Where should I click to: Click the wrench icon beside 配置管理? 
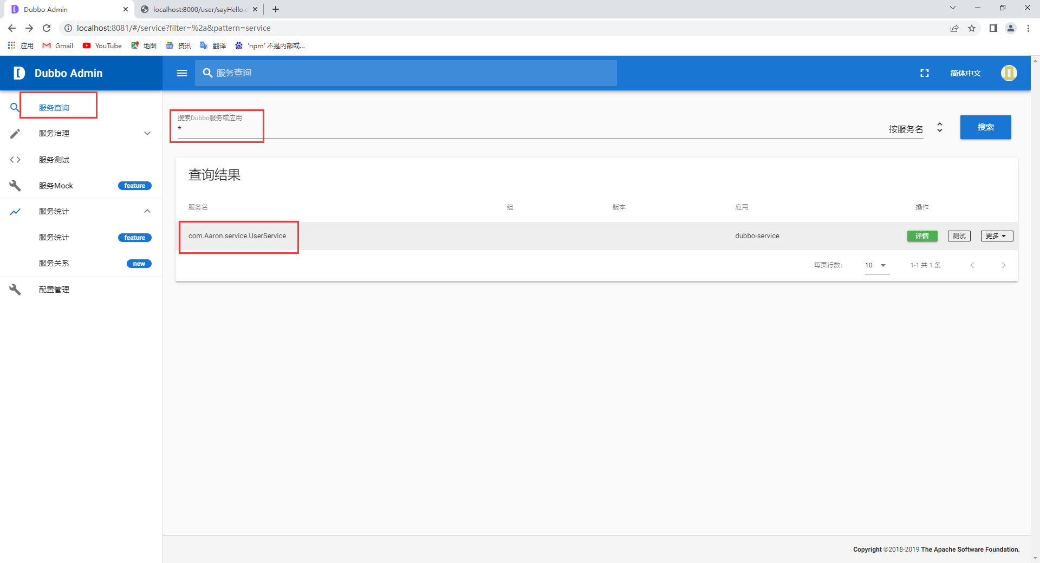point(15,290)
